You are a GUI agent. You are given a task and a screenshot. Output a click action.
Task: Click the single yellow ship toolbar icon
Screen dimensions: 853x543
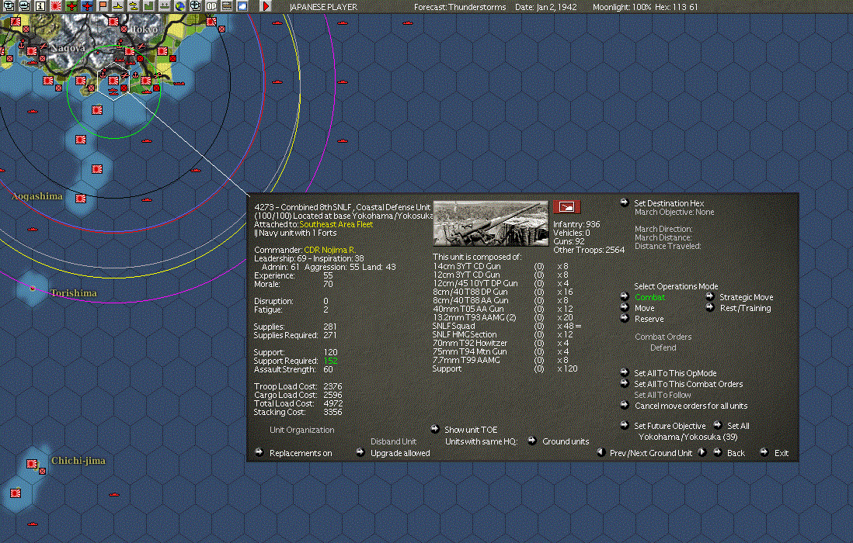[117, 6]
